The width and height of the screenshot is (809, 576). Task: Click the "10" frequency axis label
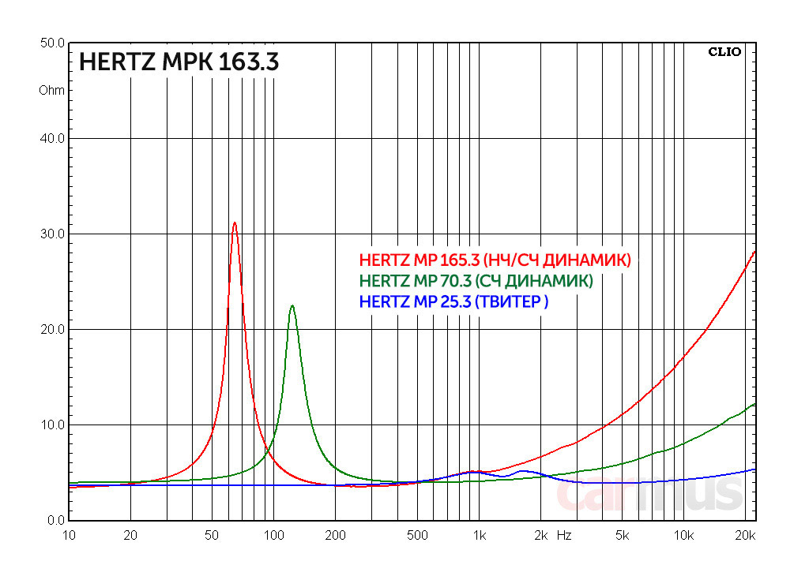(69, 536)
